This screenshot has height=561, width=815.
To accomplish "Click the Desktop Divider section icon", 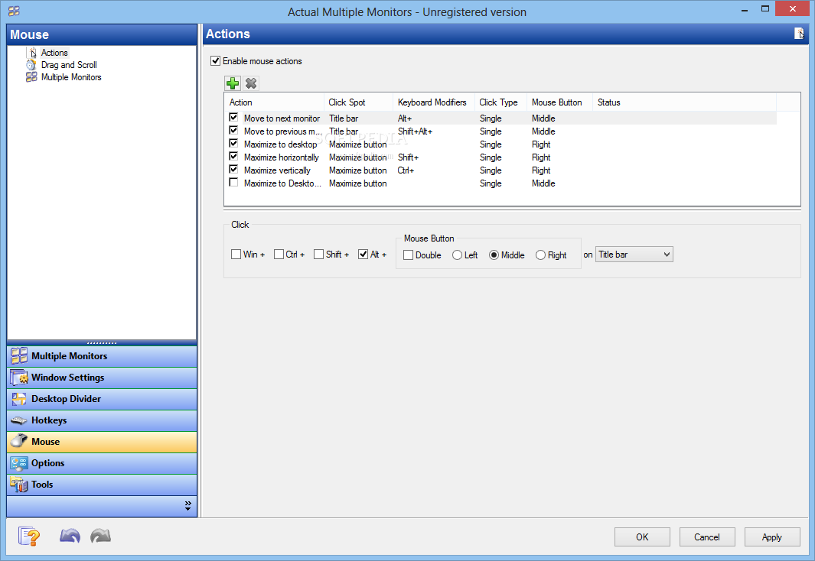I will pos(19,398).
